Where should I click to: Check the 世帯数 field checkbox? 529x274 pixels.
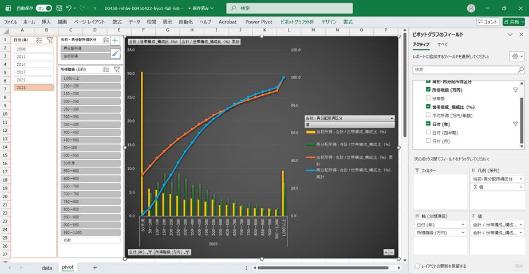(x=428, y=99)
